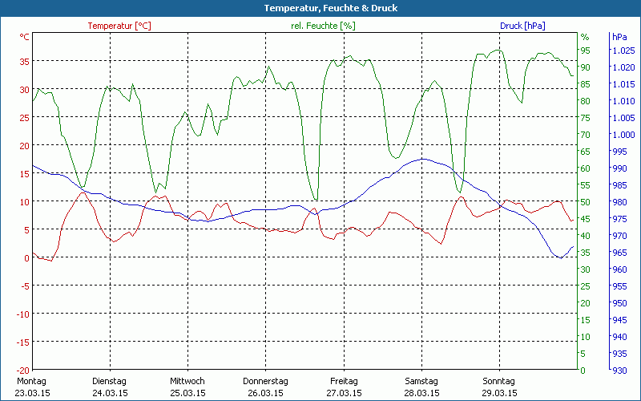Image resolution: width=641 pixels, height=401 pixels.
Task: Click the 'Freitag' day label
Action: pos(344,382)
